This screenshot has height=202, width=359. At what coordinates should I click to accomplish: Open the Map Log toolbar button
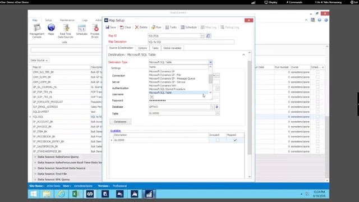tap(209, 27)
